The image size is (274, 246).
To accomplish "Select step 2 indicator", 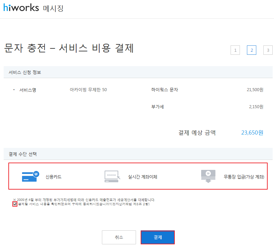I will point(252,50).
